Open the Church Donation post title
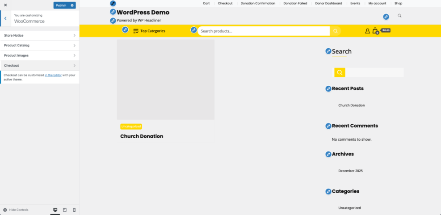Viewport: 441px width, 215px height. [x=142, y=136]
